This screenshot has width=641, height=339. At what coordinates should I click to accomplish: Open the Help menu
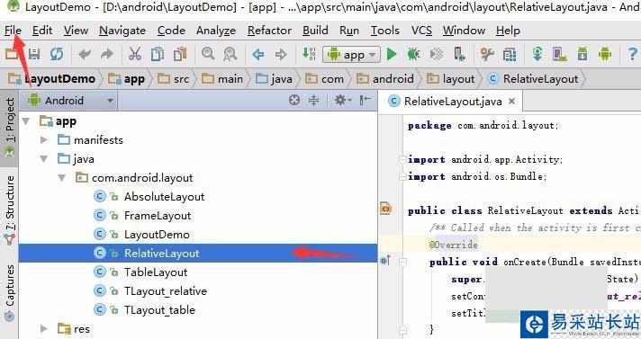pos(508,31)
